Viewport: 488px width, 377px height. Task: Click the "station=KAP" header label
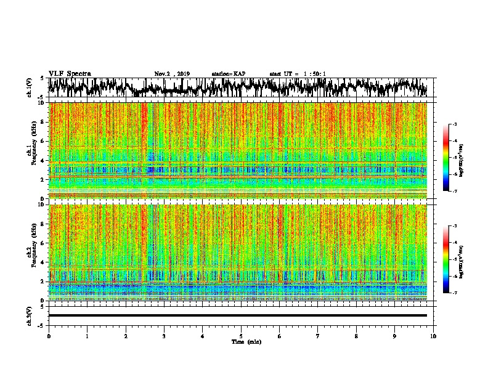229,74
